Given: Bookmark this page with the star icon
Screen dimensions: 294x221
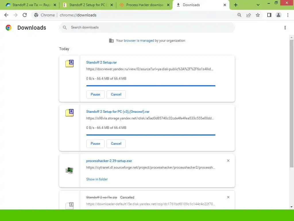Looking at the screenshot, I should point(258,15).
